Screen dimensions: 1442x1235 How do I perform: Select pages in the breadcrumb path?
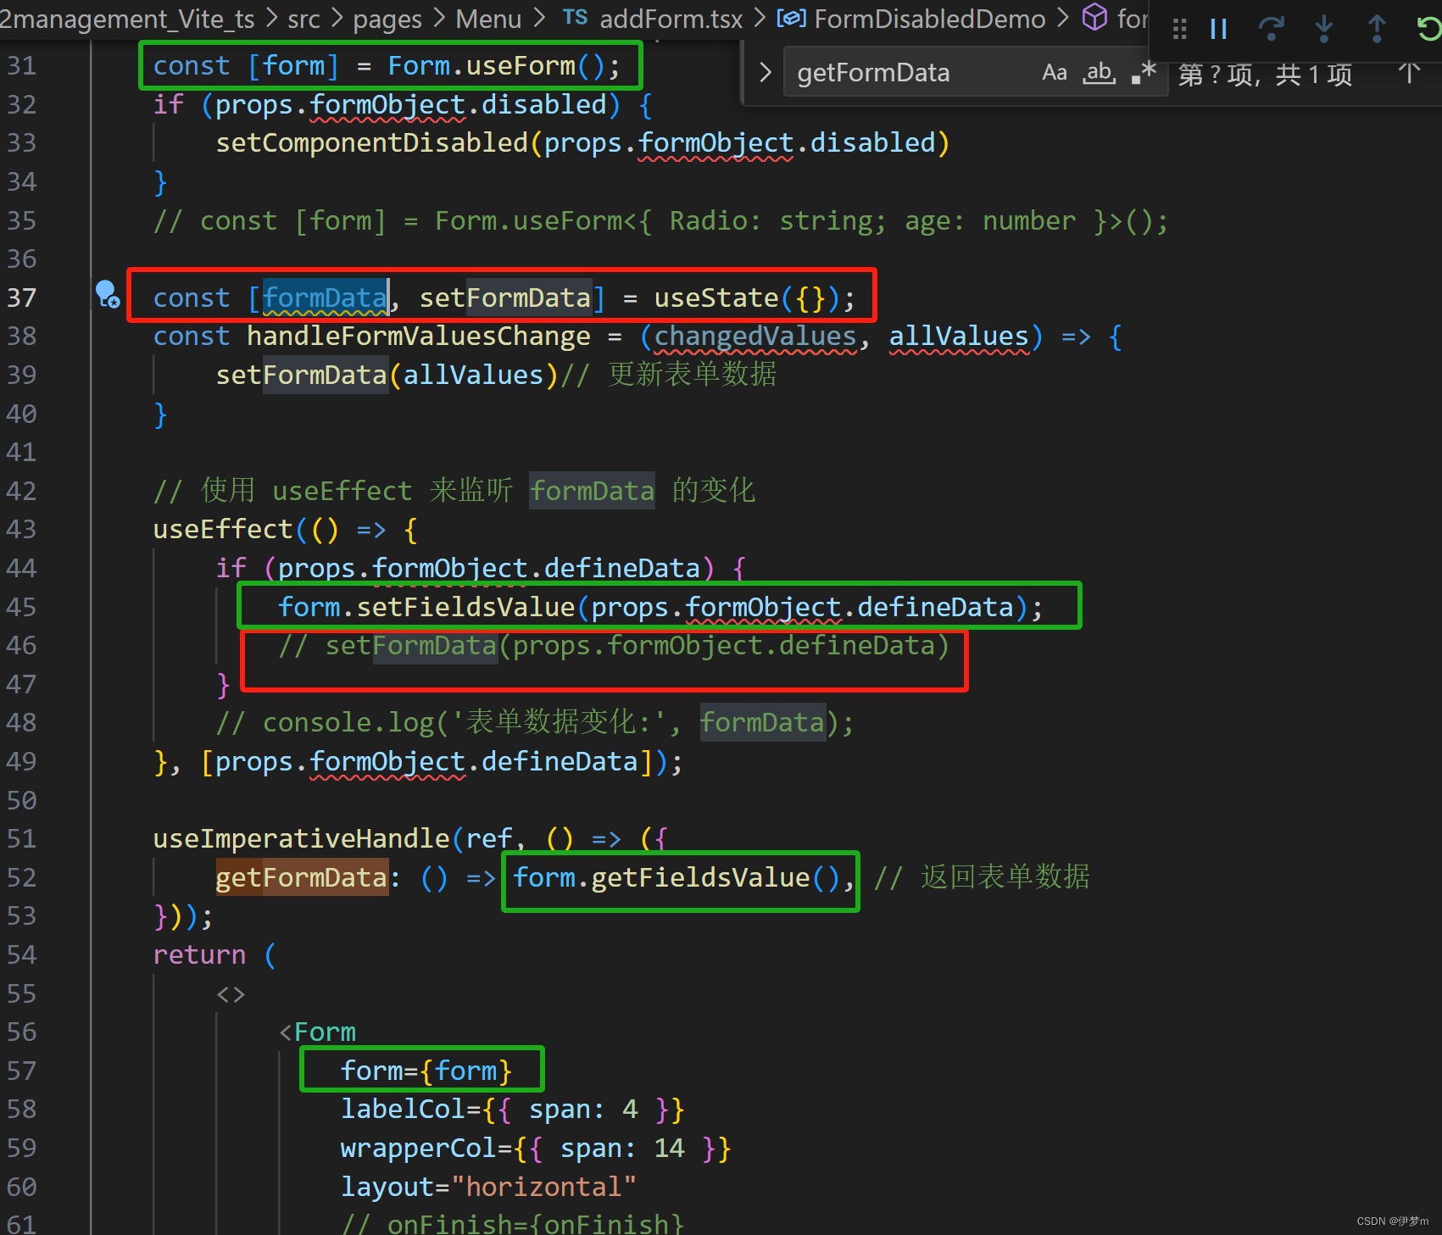pyautogui.click(x=387, y=19)
